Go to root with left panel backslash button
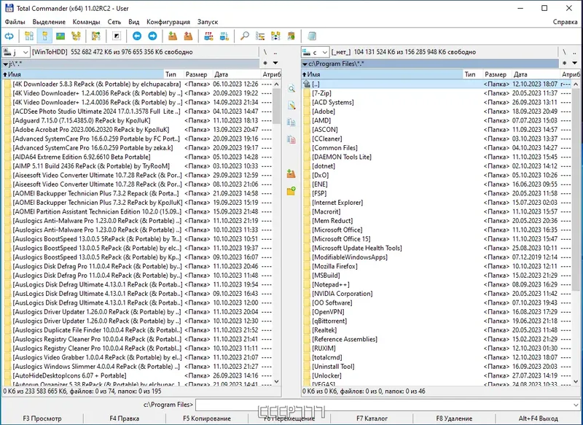 (x=265, y=52)
